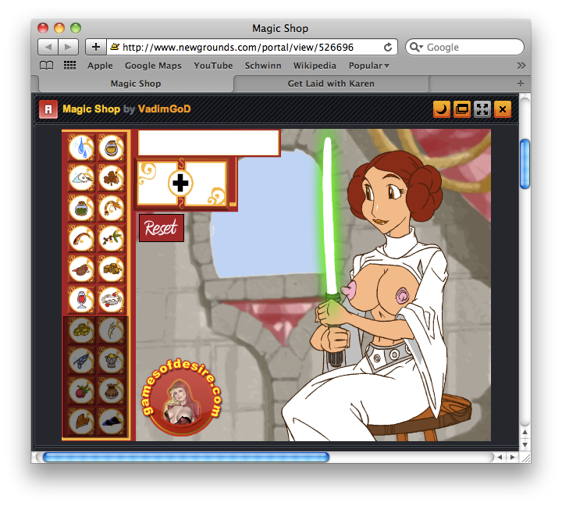Image resolution: width=562 pixels, height=506 pixels.
Task: Click the left empty ingredient slot
Action: point(157,184)
